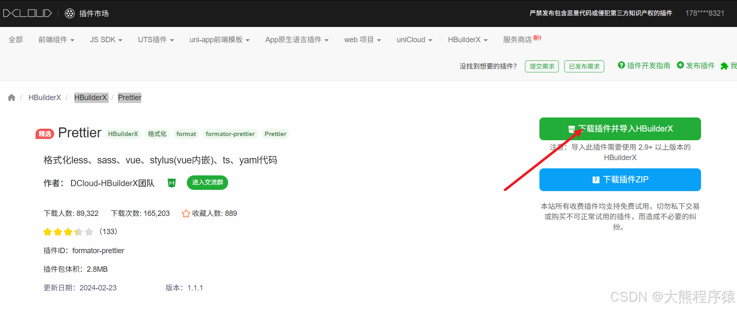Click 下载插件并导入HBuilderX green button
737x309 pixels.
(x=620, y=129)
